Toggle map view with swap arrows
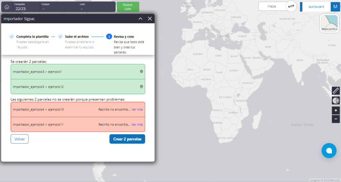Image resolution: width=341 pixels, height=182 pixels. pyautogui.click(x=291, y=6)
